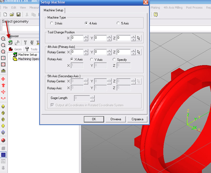Choose X Axis as Rotary Axis
Image resolution: width=211 pixels, height=173 pixels.
[x=77, y=59]
